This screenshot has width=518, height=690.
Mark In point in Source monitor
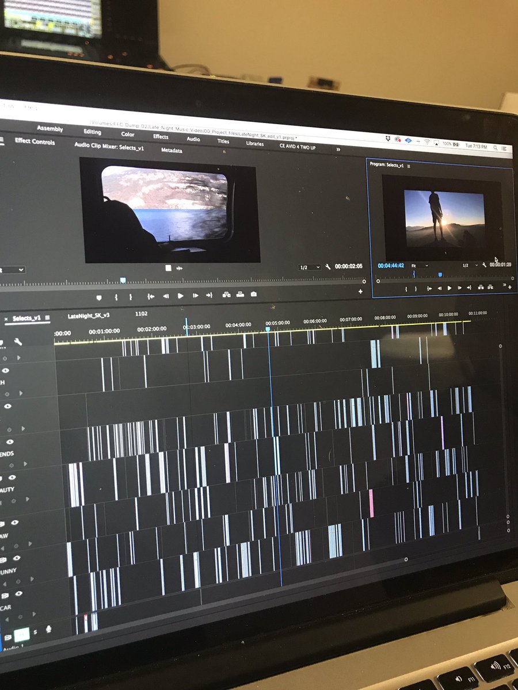pos(116,297)
